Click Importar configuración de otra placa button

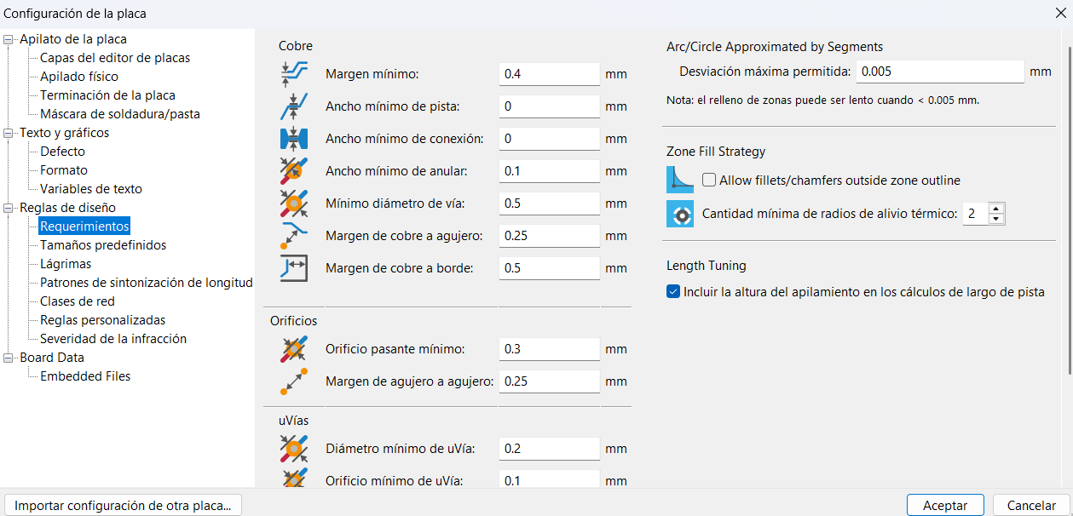123,505
